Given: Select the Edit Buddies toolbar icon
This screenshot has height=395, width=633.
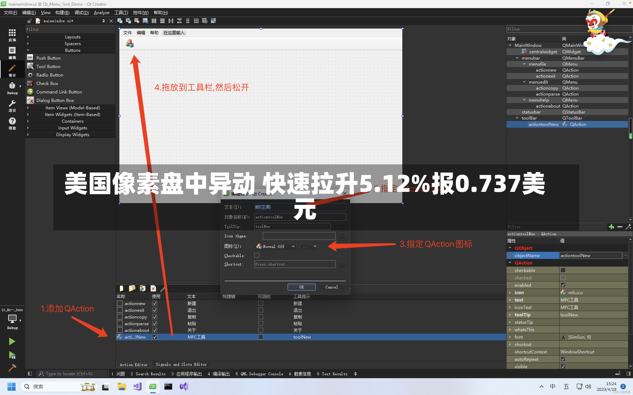Looking at the screenshot, I should (137, 21).
